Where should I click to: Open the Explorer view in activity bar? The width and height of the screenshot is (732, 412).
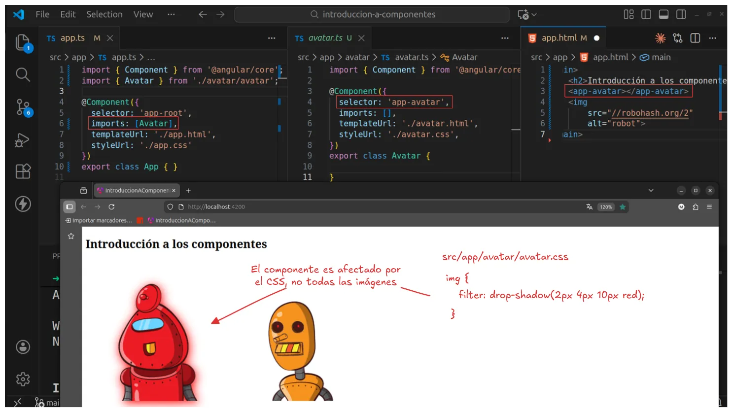click(23, 42)
